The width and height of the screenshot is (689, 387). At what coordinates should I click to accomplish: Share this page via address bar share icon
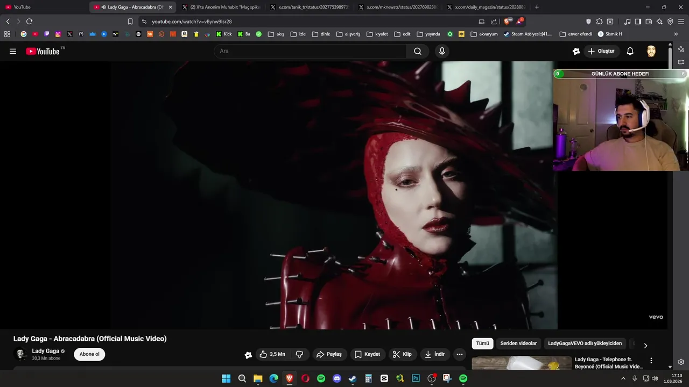[x=494, y=21]
